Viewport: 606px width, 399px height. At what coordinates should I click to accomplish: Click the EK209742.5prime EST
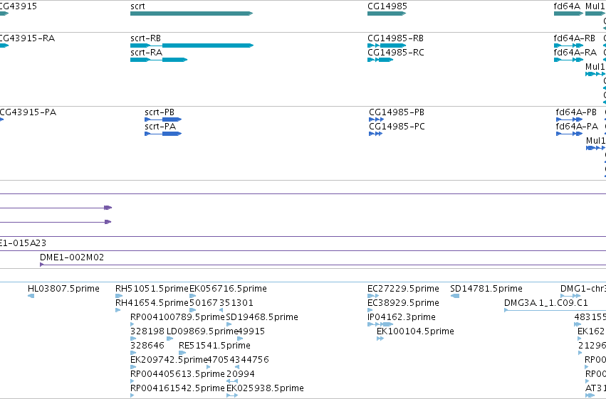click(132, 368)
